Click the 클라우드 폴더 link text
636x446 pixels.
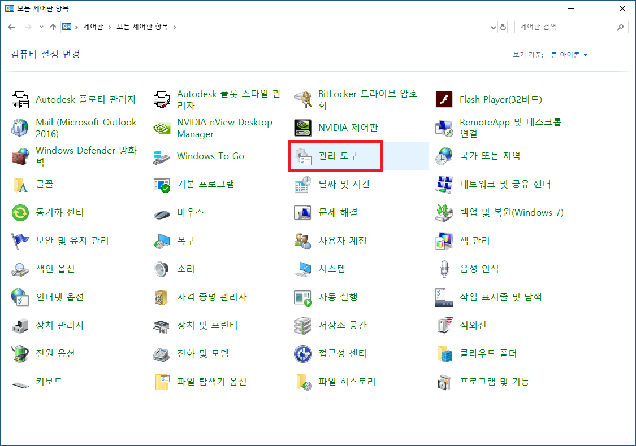[x=488, y=353]
